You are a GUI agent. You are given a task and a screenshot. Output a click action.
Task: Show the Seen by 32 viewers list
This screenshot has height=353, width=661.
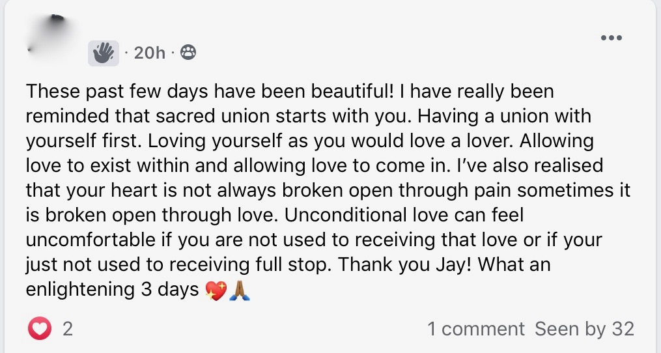pos(584,329)
